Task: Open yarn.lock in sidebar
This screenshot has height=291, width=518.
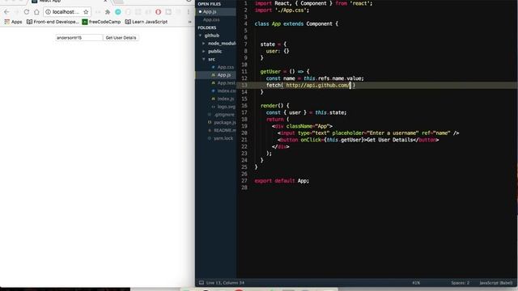Action: [223, 138]
